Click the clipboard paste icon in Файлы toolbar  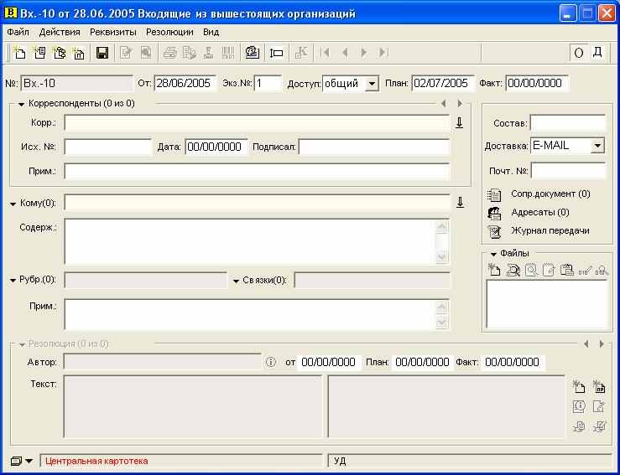(x=567, y=270)
